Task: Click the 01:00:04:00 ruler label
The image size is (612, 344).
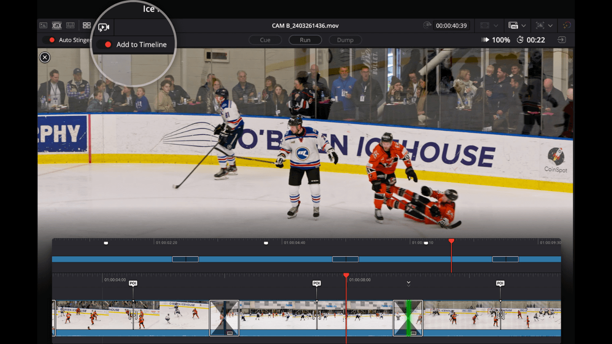Action: tap(115, 280)
